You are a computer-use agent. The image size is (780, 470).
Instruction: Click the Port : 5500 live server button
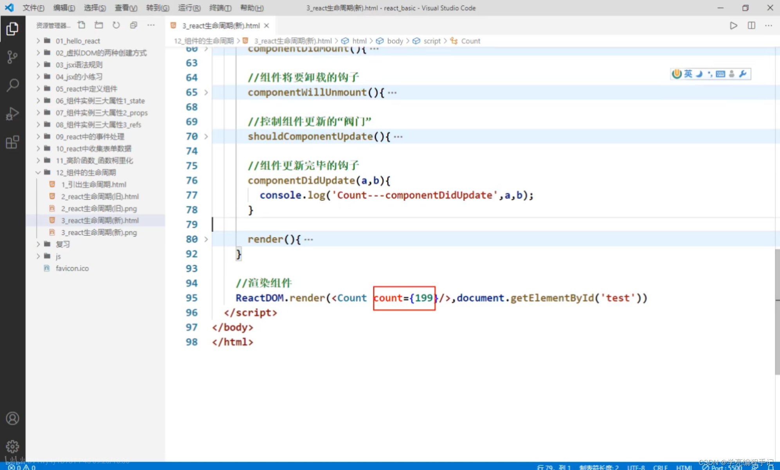tap(722, 467)
